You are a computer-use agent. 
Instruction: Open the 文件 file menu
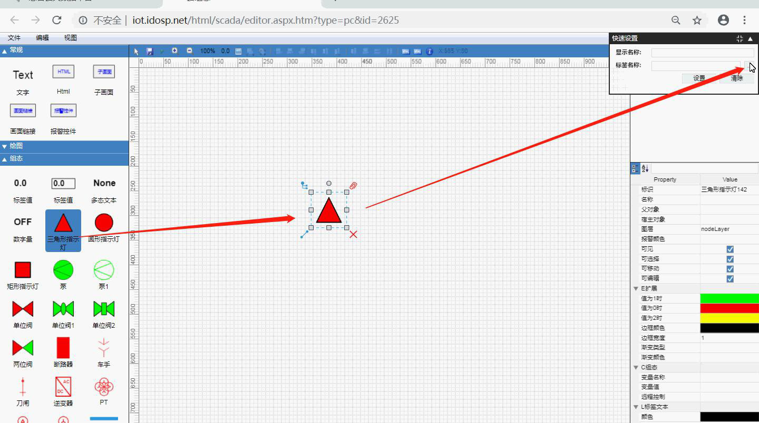[14, 38]
